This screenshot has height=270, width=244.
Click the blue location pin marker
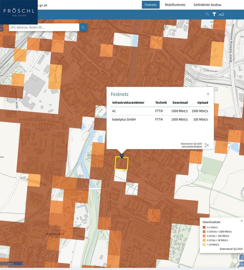122,155
